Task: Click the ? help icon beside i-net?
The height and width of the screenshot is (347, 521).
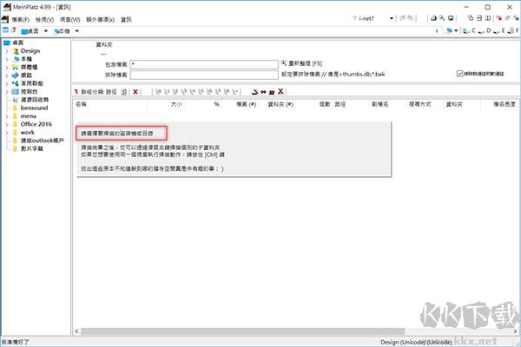Action: click(354, 18)
